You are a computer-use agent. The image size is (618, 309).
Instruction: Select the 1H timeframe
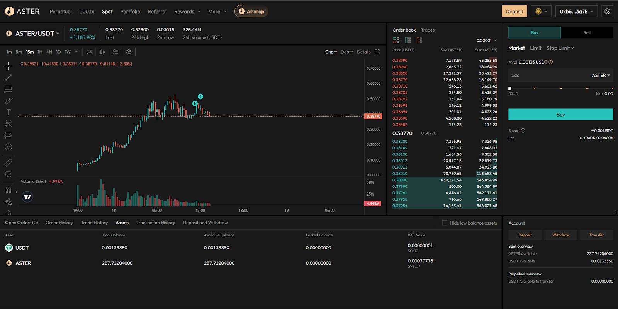pos(40,52)
